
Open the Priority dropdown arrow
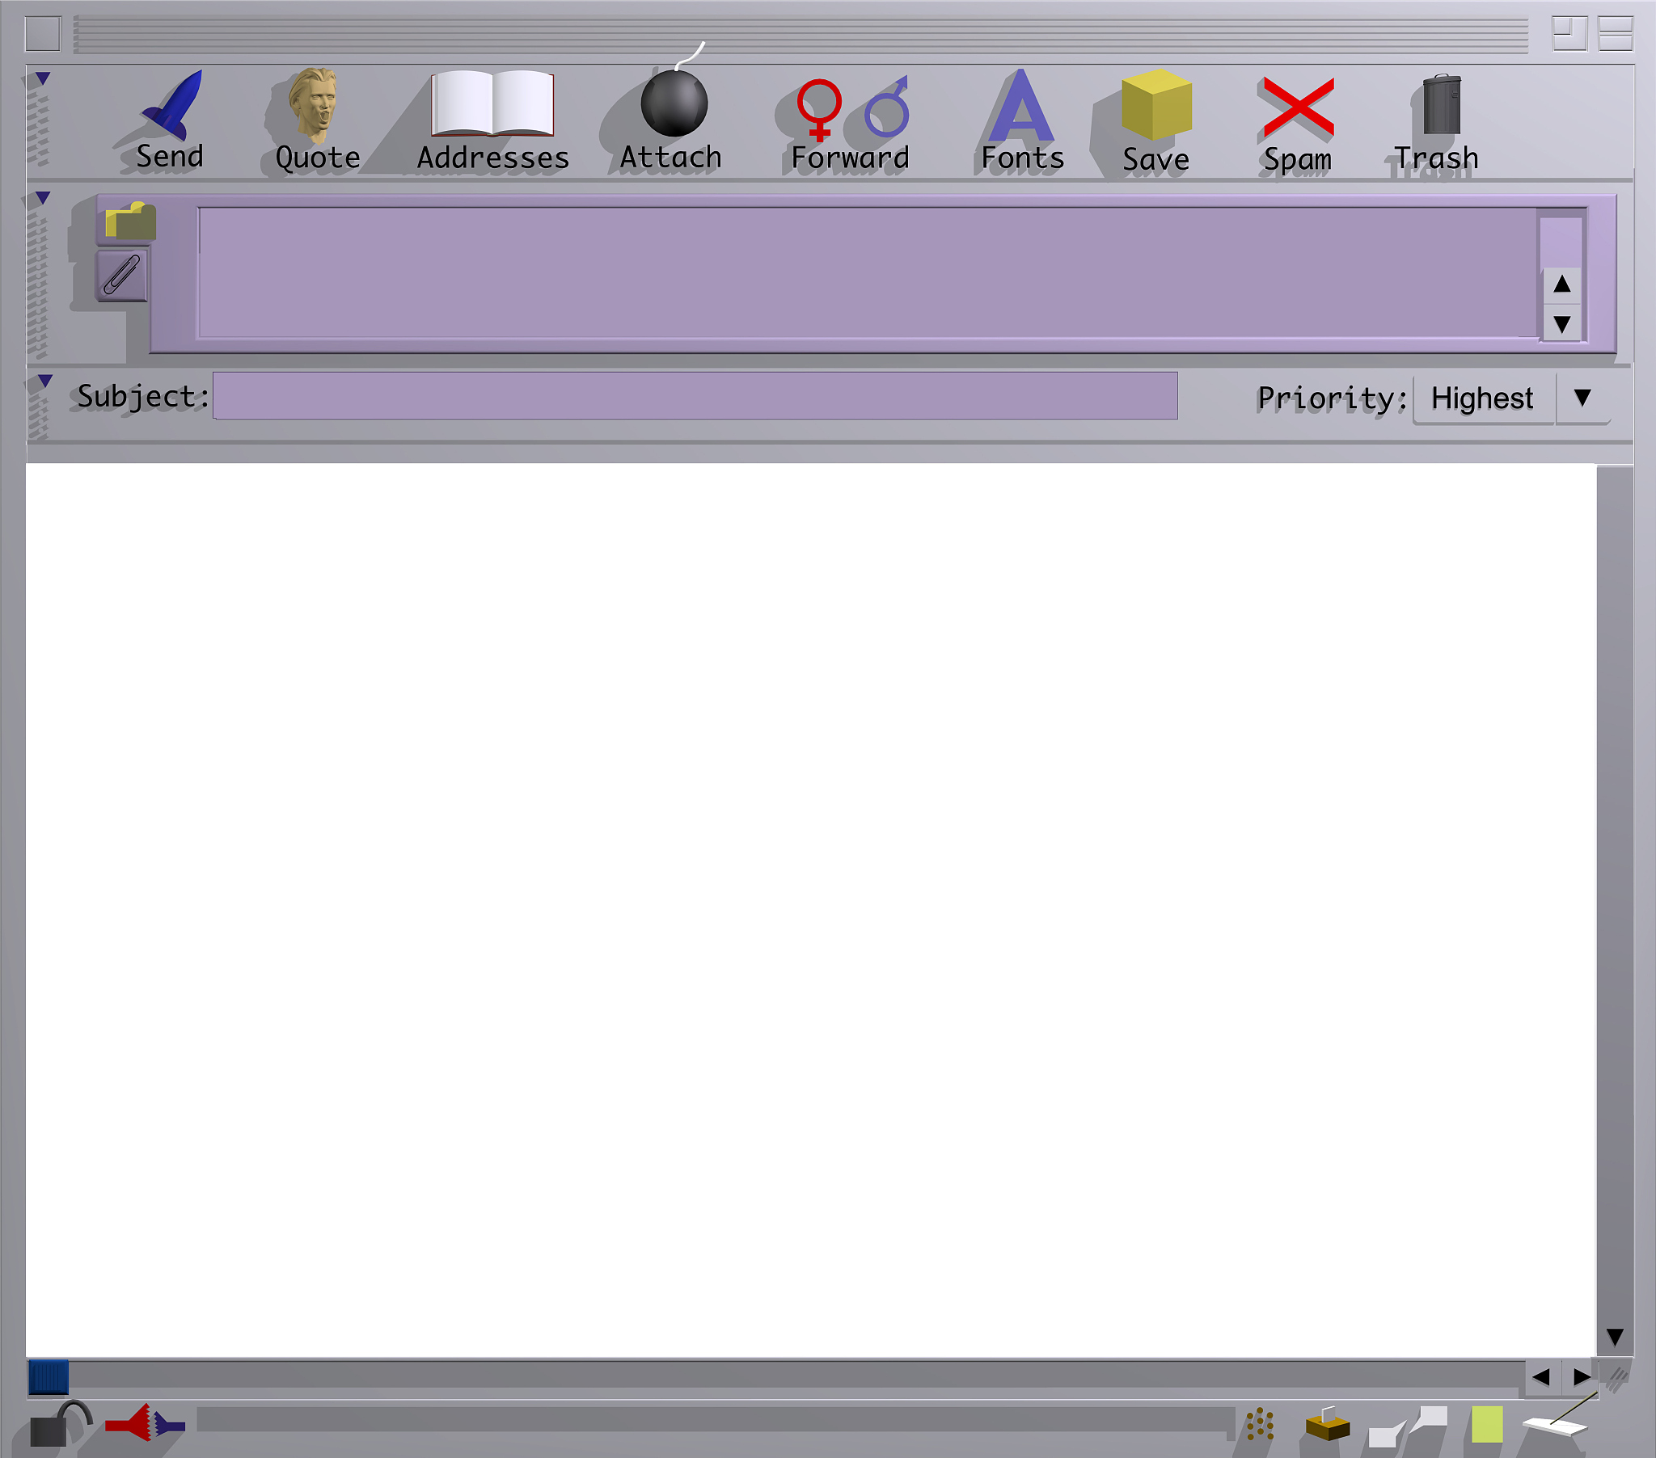point(1582,398)
